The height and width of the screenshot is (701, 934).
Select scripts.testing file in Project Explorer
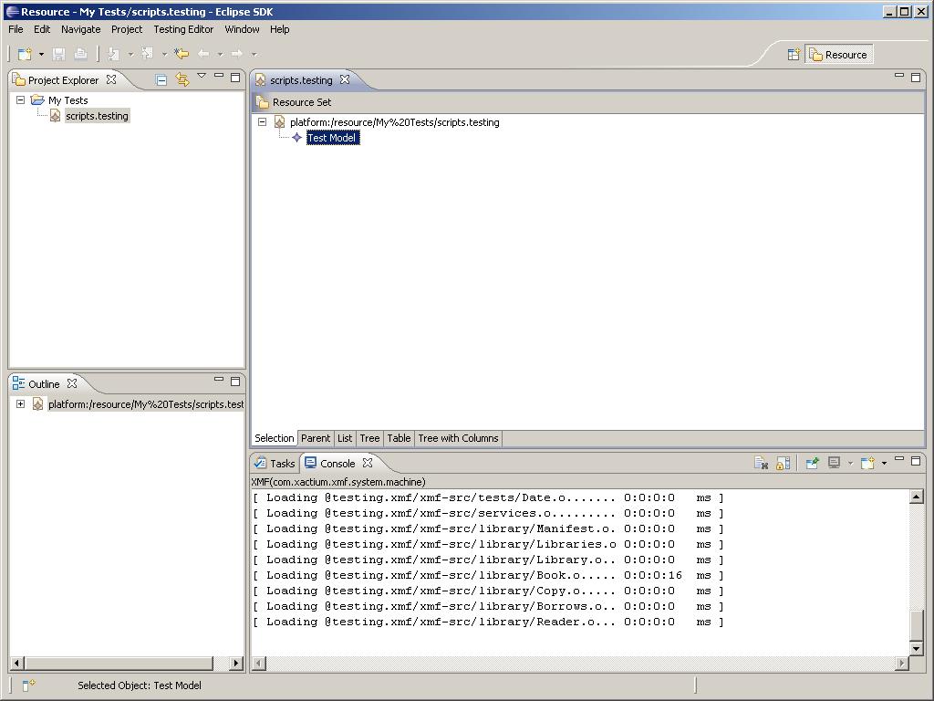pyautogui.click(x=97, y=116)
